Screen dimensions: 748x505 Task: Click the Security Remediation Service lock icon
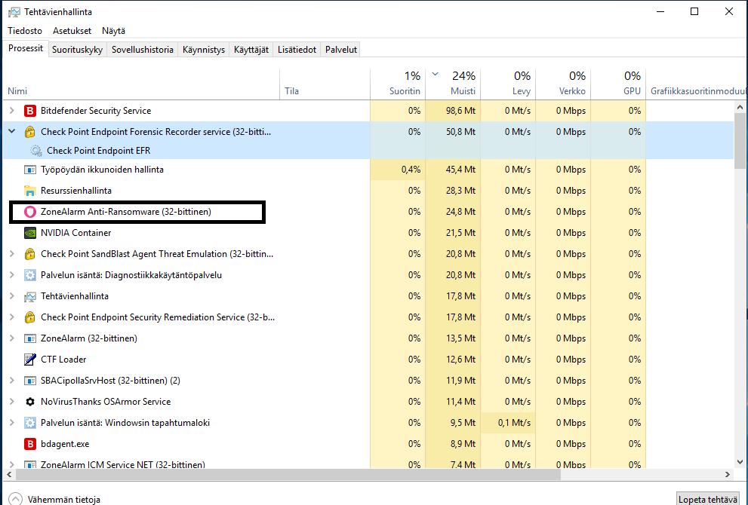pos(30,317)
